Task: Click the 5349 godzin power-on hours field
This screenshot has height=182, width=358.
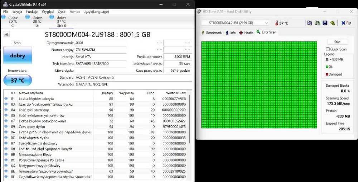Action: (178, 71)
